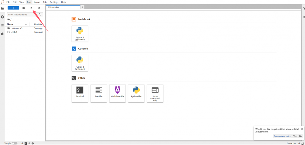Add a new launcher tab with plus

[x=82, y=7]
